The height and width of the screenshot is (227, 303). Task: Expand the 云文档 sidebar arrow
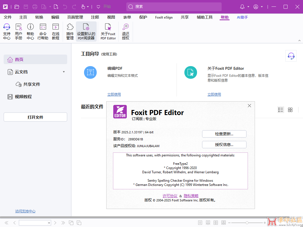(x=64, y=72)
